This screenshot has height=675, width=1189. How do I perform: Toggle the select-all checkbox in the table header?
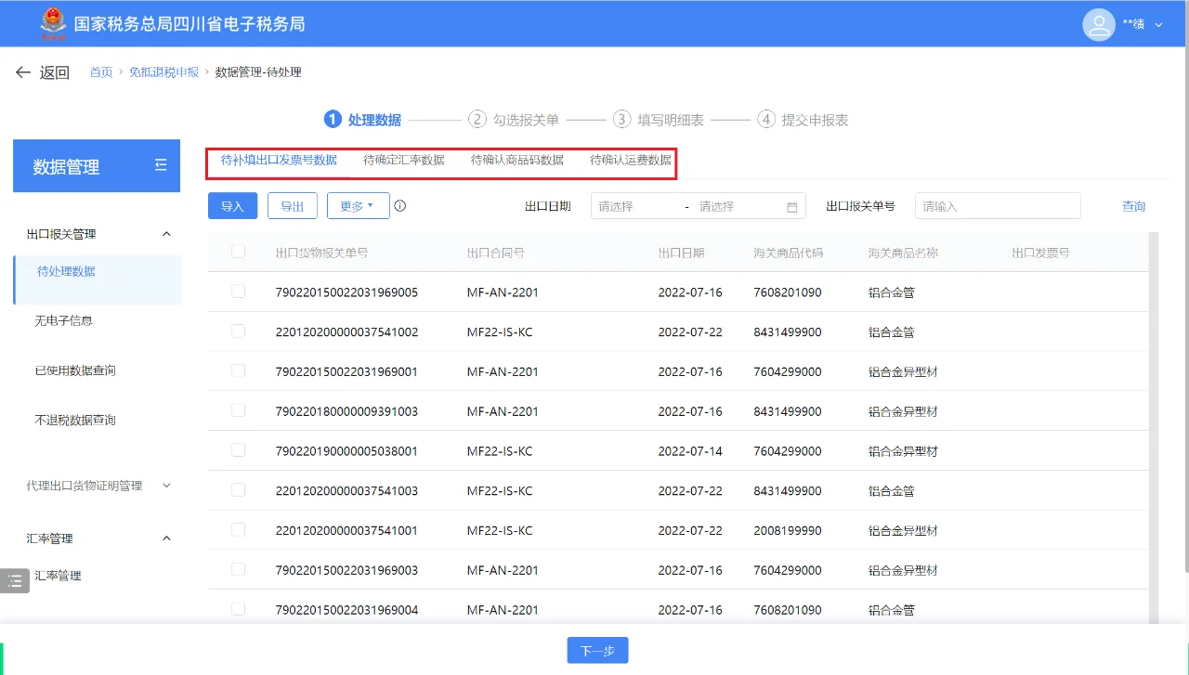(x=238, y=252)
